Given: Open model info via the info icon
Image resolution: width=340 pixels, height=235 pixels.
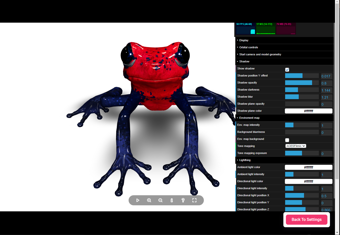Looking at the screenshot, I should point(172,200).
